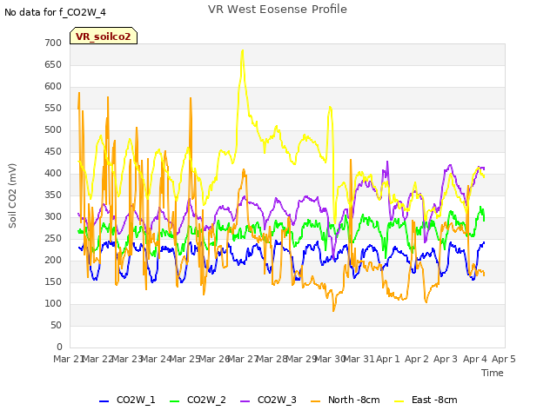This screenshot has width=557, height=417.
Task: Click the yellow East -8cm peak near 680
Action: 242,52
